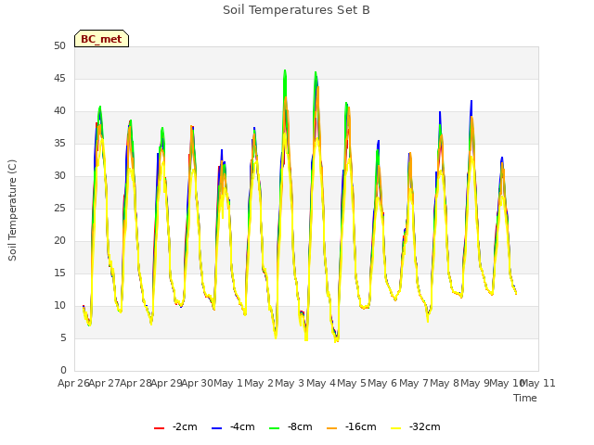This screenshot has height=445, width=594.
Task: Click the 25 y-axis tick label
Action: tap(59, 208)
